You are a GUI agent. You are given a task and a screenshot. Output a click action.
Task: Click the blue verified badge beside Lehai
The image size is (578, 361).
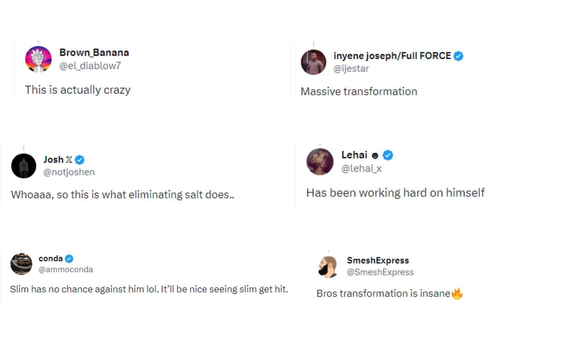coord(387,155)
